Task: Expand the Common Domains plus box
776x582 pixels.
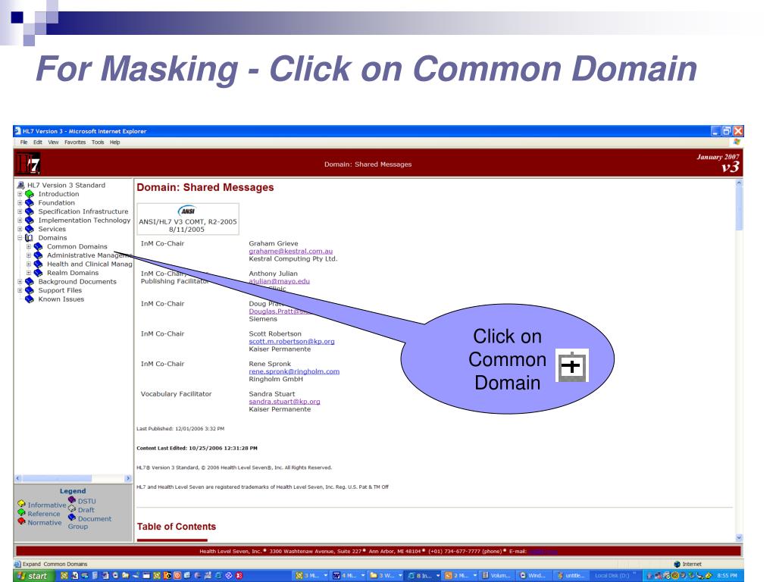Action: click(x=29, y=246)
